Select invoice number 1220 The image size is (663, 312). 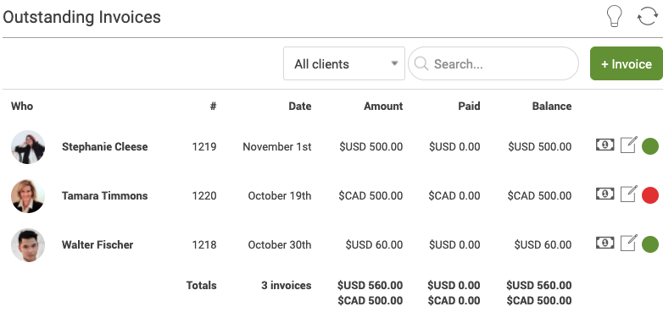point(204,195)
